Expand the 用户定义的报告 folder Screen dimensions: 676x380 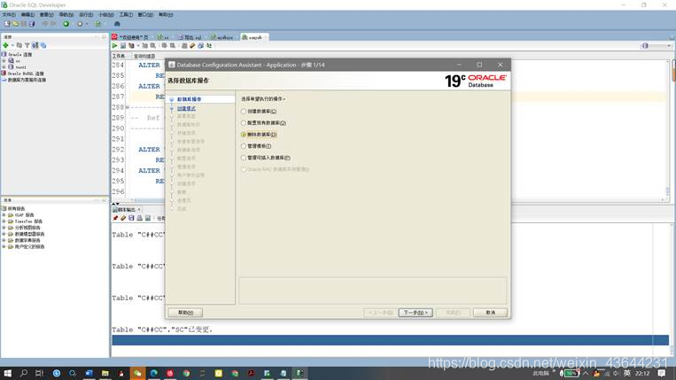click(x=4, y=247)
